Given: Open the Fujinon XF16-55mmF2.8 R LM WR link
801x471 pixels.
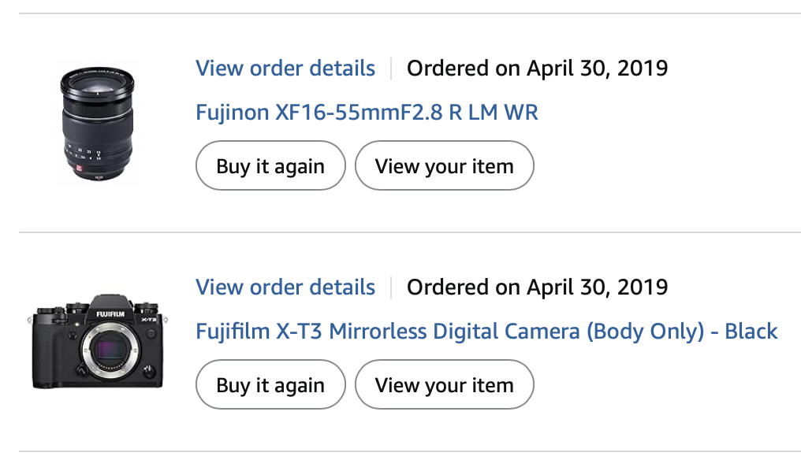Looking at the screenshot, I should 367,113.
